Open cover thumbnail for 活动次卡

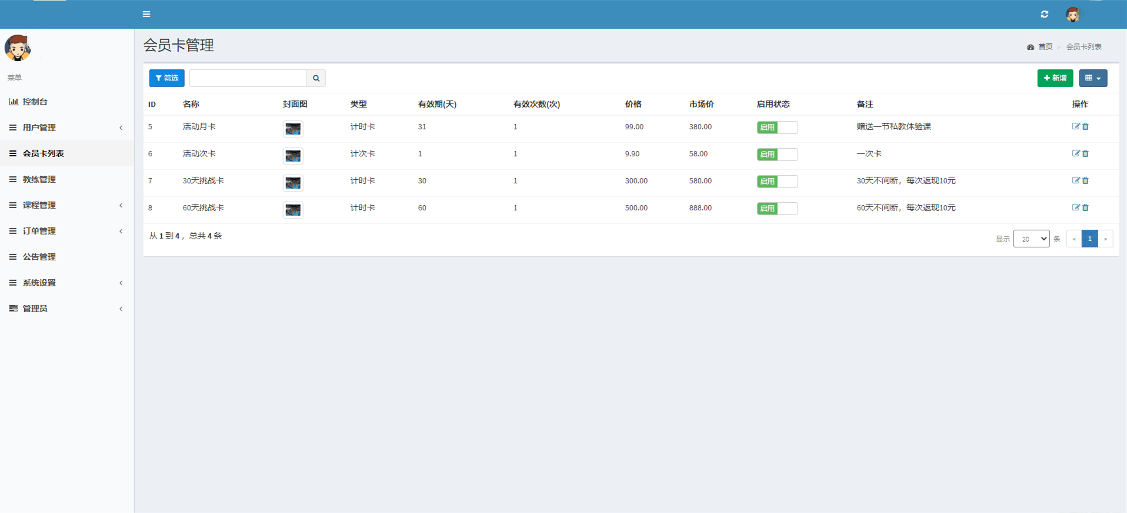pos(293,156)
